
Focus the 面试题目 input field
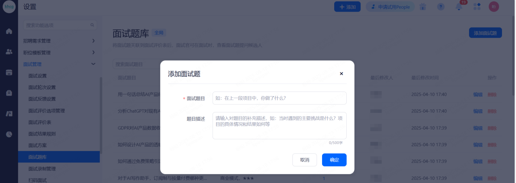(279, 98)
